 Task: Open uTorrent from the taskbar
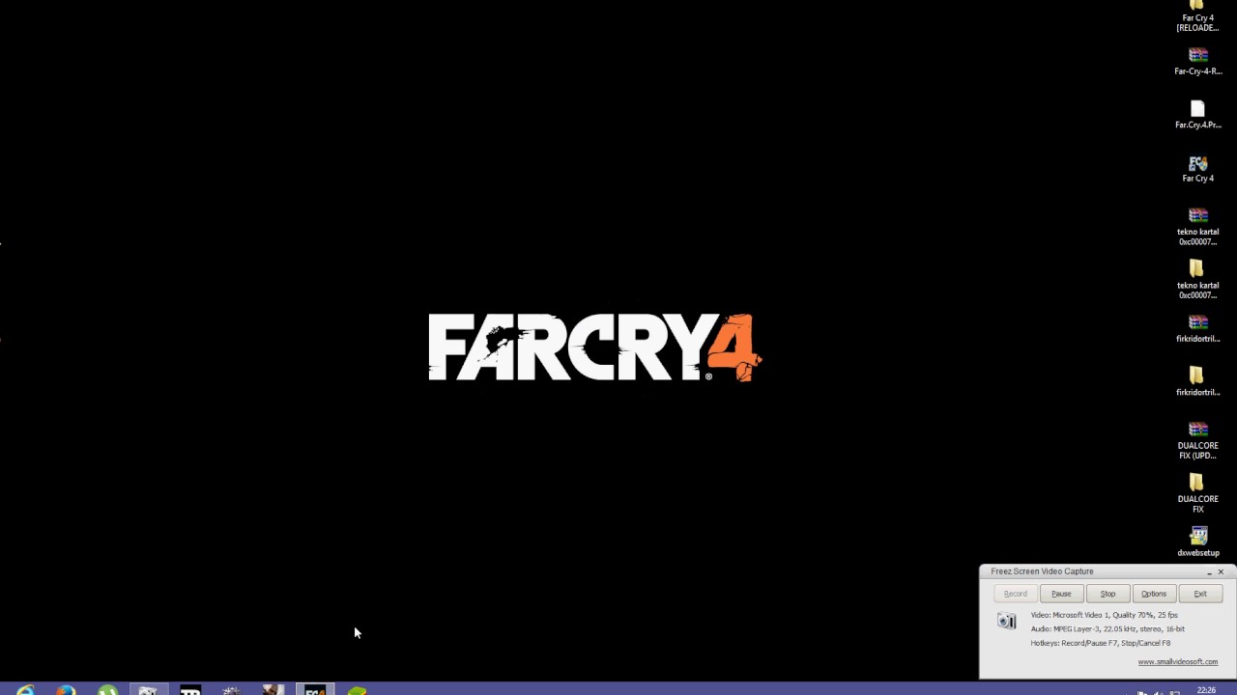coord(107,690)
